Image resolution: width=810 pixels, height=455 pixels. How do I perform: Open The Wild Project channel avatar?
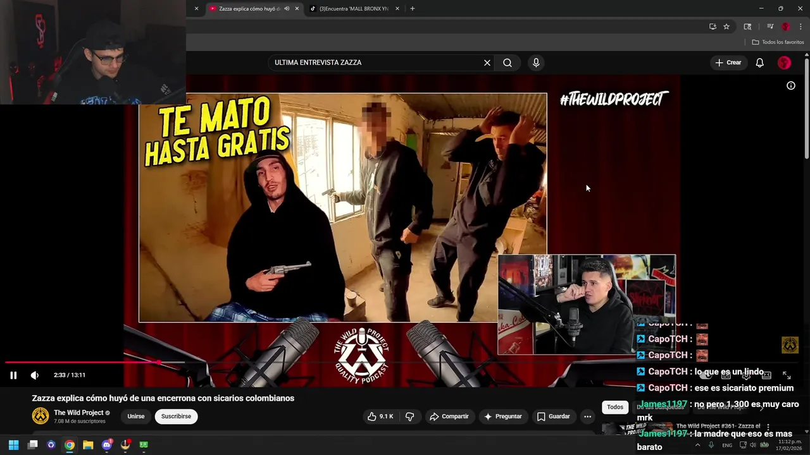(x=40, y=416)
